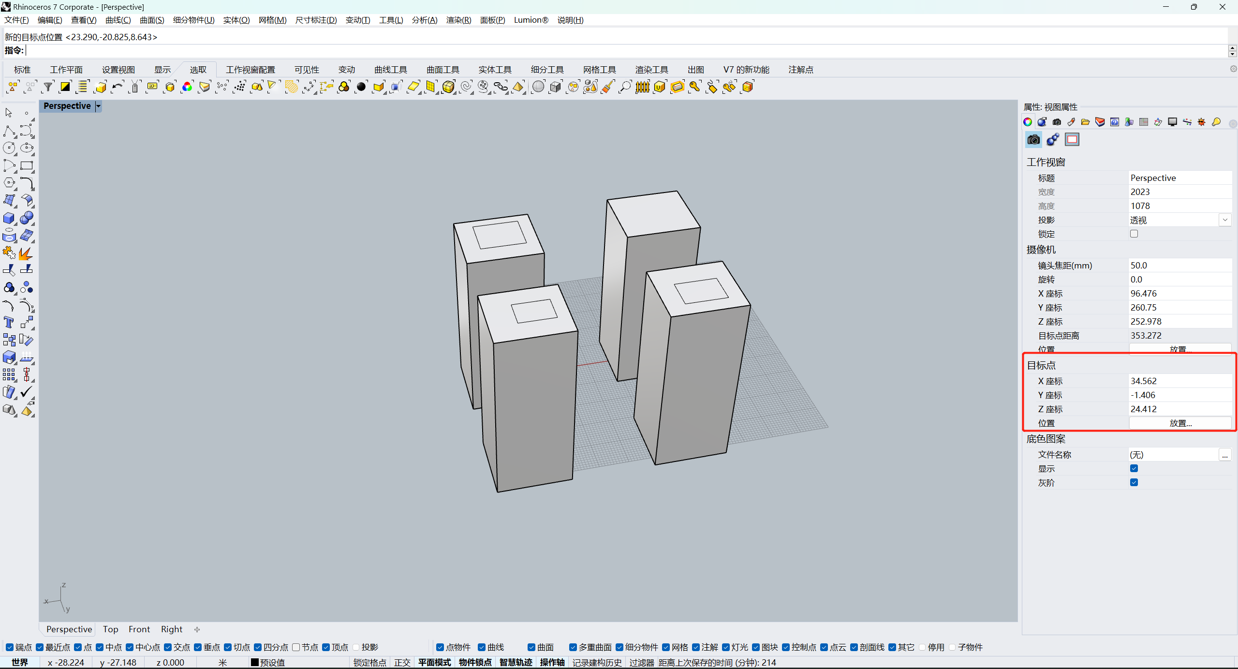
Task: Enable the 节点 osnap checkbox
Action: click(296, 647)
